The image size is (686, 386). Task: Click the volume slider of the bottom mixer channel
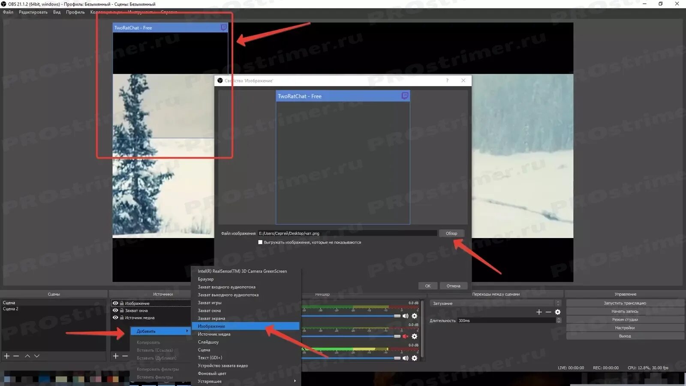coord(351,358)
